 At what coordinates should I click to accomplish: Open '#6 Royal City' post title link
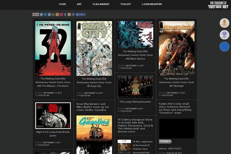pyautogui.click(x=94, y=82)
